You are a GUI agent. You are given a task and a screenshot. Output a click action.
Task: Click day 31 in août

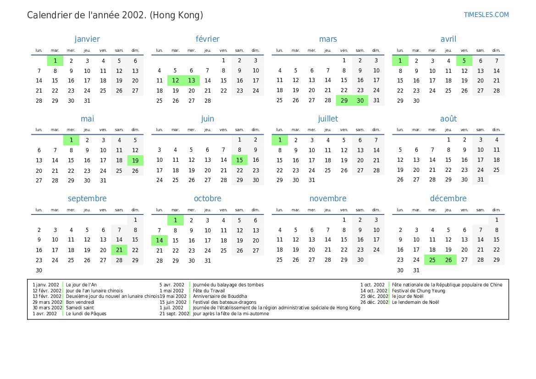[480, 180]
